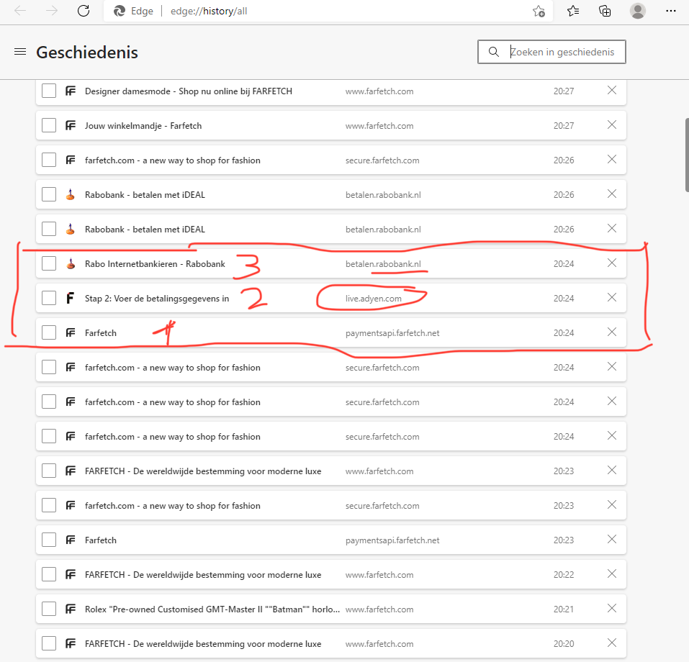Add this page to favorites star
689x662 pixels.
click(x=539, y=12)
